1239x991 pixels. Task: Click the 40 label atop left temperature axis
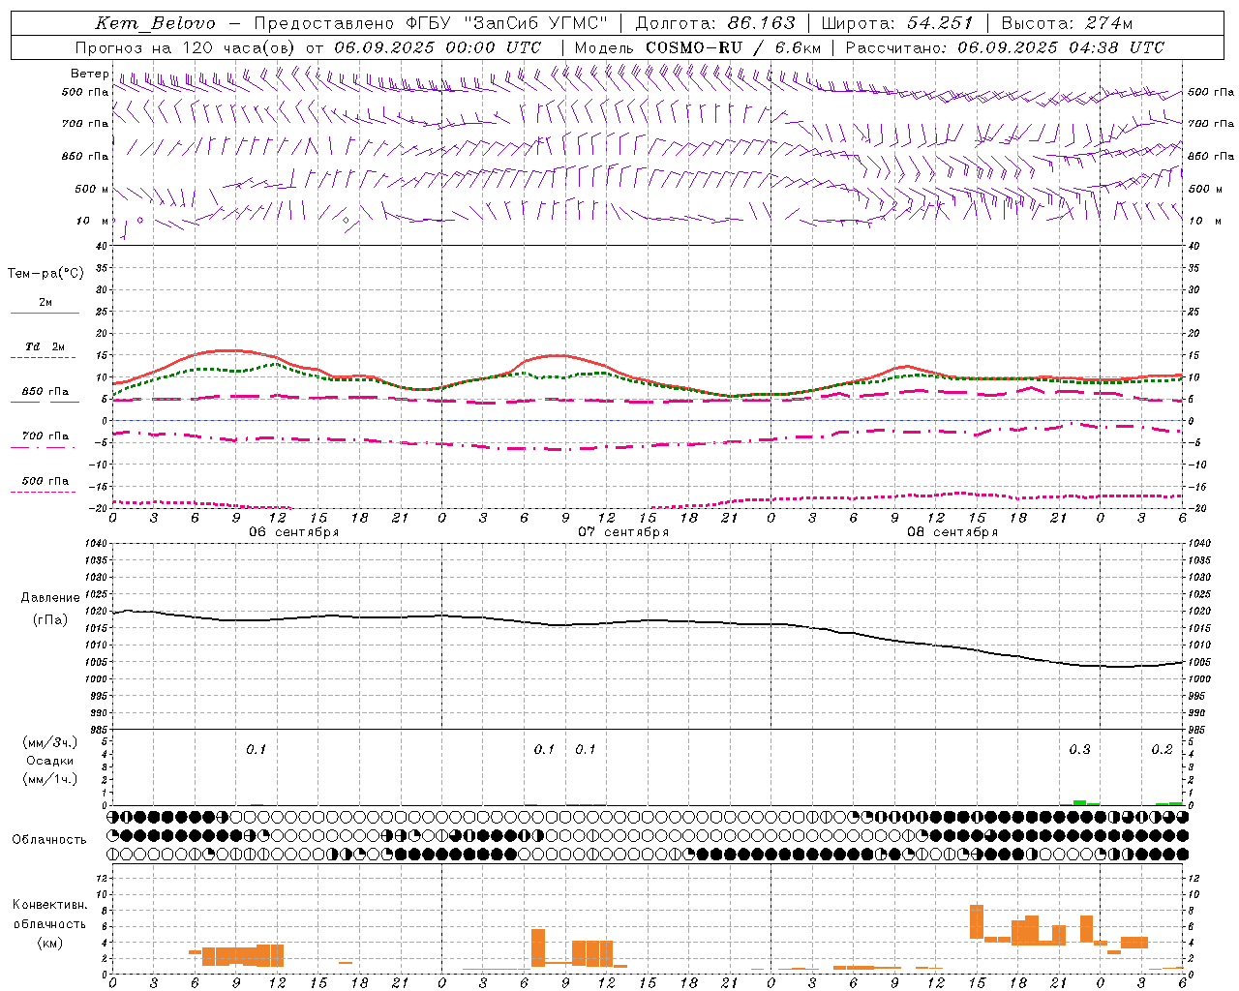[102, 246]
